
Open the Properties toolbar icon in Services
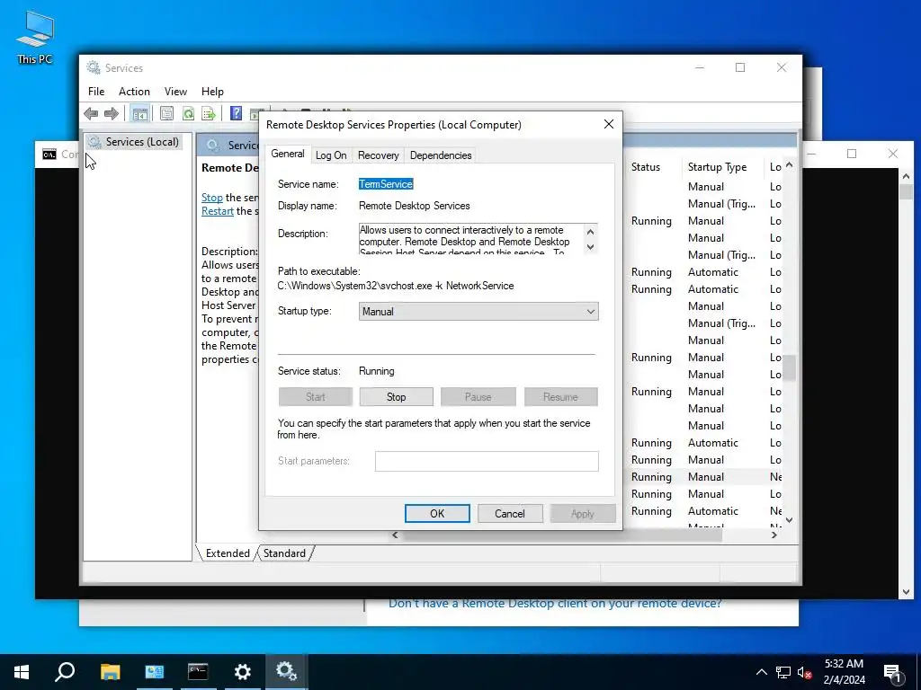click(166, 113)
